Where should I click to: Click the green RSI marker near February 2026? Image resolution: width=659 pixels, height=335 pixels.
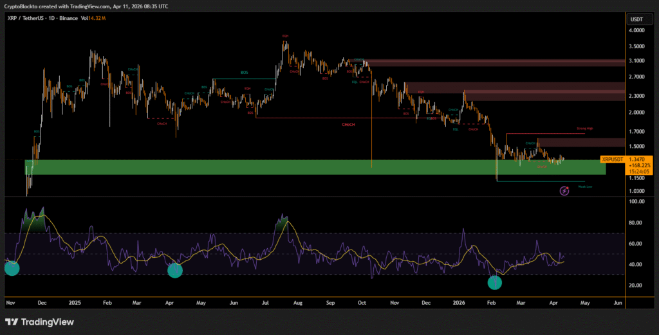pyautogui.click(x=494, y=282)
